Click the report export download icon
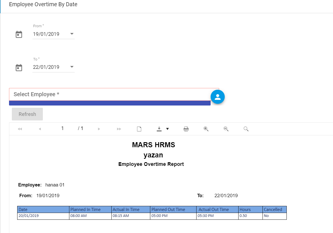 (x=159, y=129)
